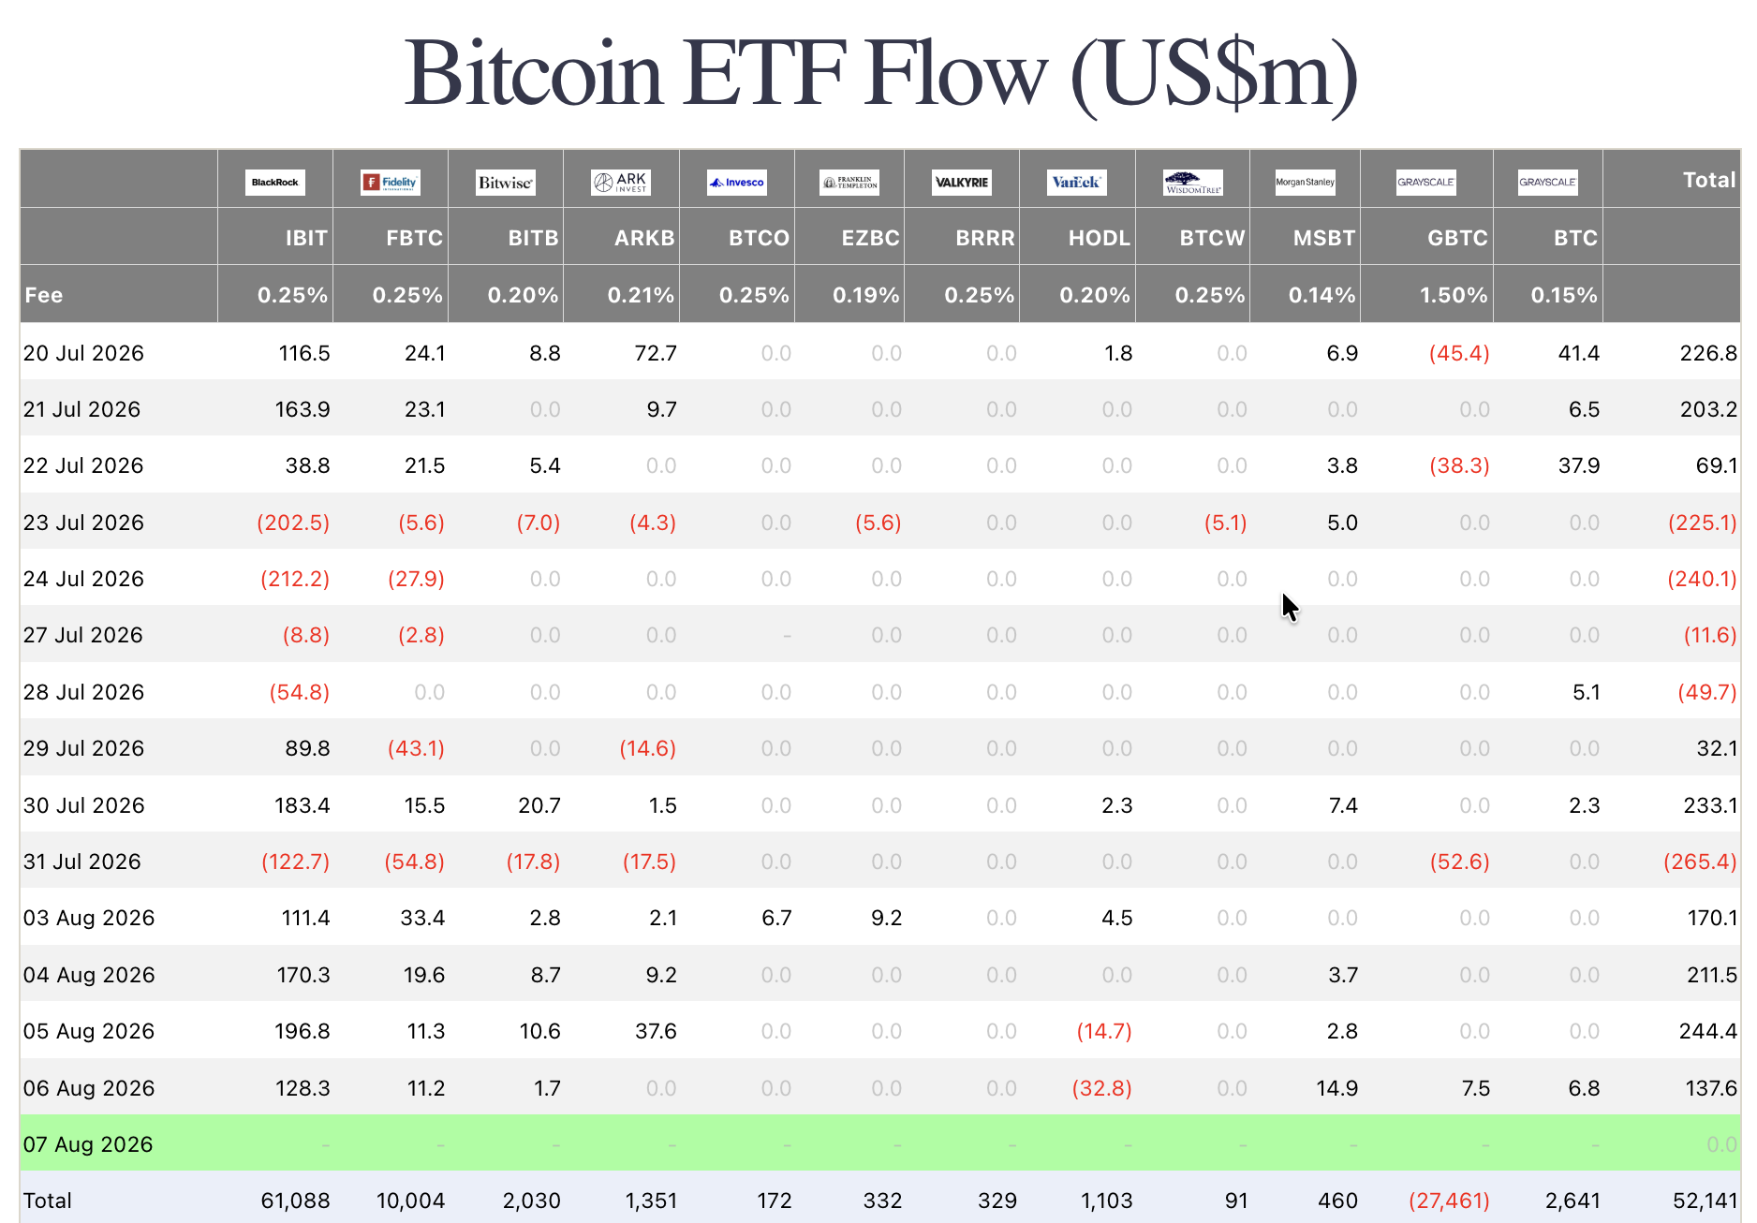Click the BlackRock logo icon
This screenshot has width=1757, height=1223.
click(275, 183)
